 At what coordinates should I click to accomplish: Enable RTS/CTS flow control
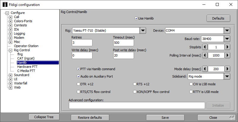[x=79, y=92]
